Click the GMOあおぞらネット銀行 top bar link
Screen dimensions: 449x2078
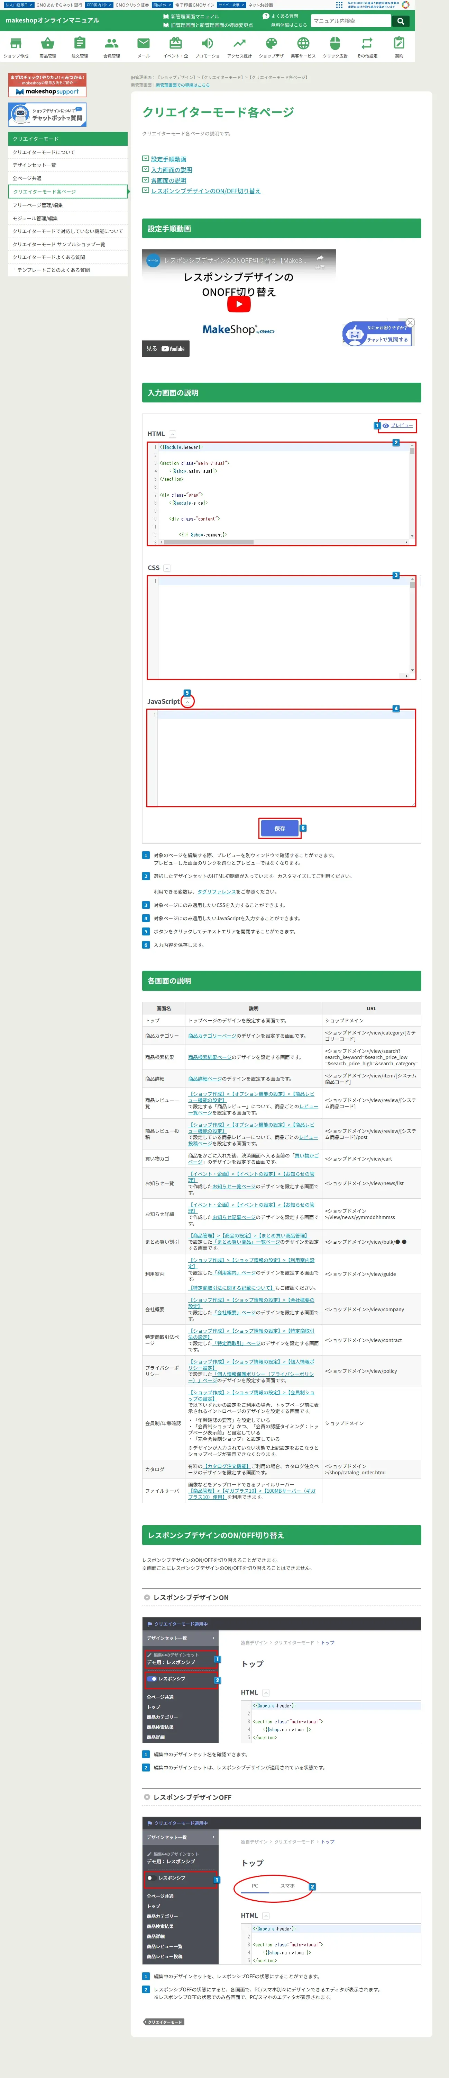tap(59, 5)
